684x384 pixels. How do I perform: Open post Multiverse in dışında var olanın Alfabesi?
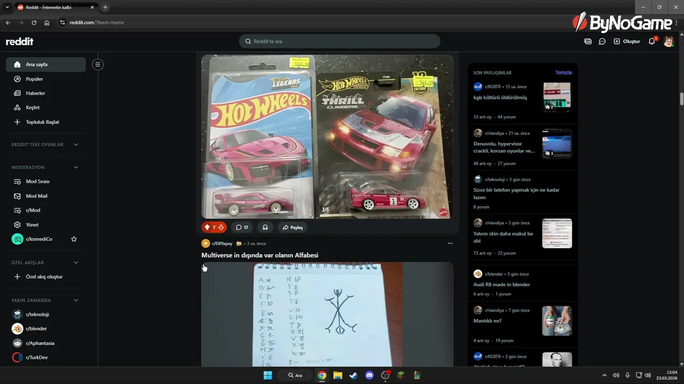[x=260, y=255]
